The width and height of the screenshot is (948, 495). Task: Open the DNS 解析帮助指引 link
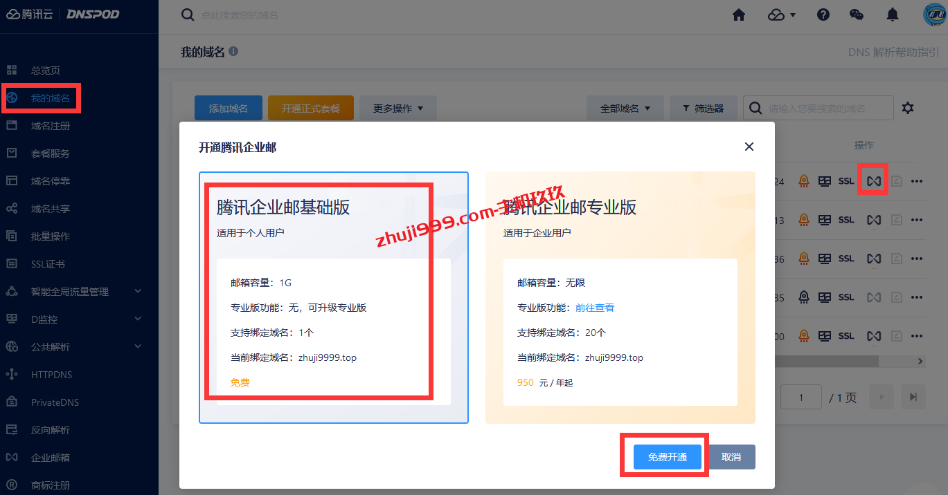893,52
